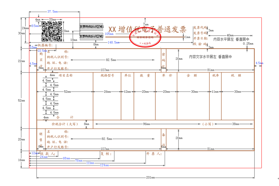279x186 pixels.
Task: Click the 发票代码 label
Action: (200, 27)
